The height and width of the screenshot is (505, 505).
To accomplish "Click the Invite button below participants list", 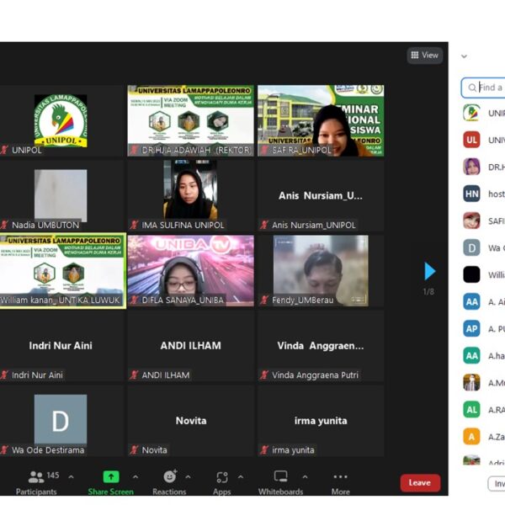I will (x=497, y=483).
